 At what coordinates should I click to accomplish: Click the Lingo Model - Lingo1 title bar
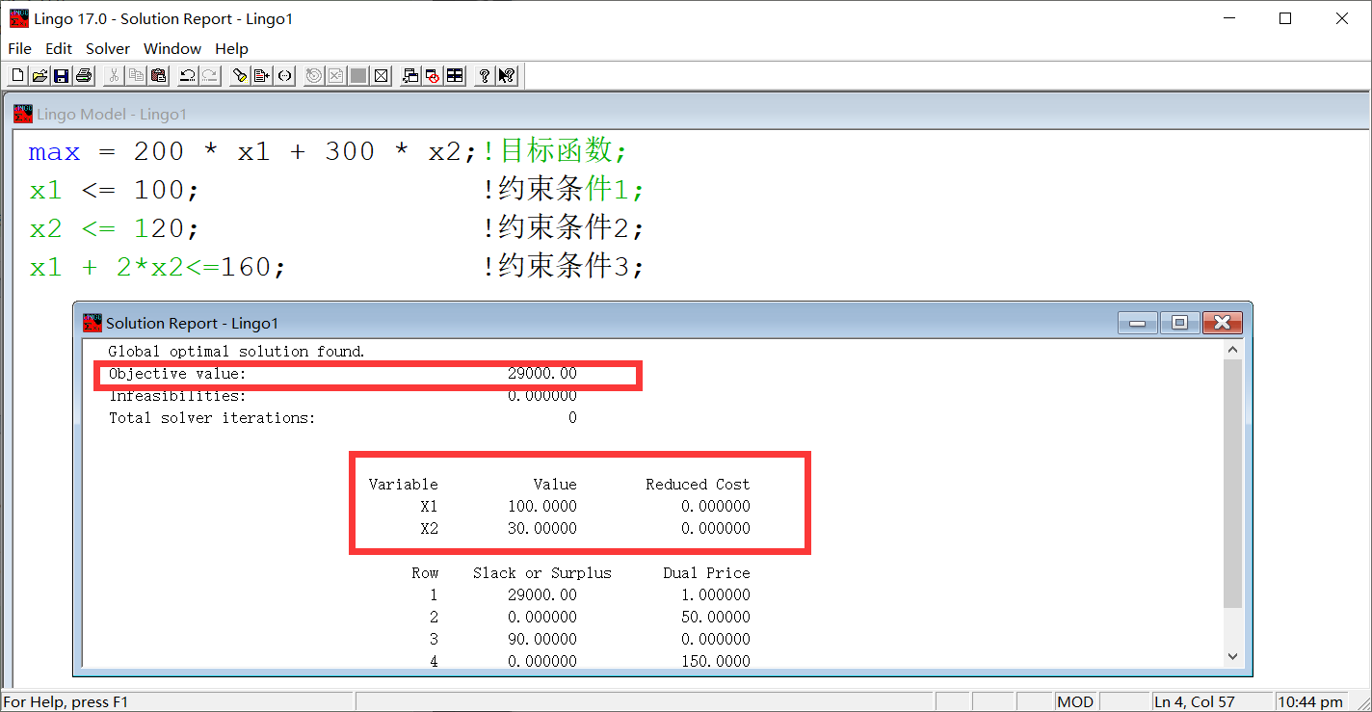tap(686, 114)
